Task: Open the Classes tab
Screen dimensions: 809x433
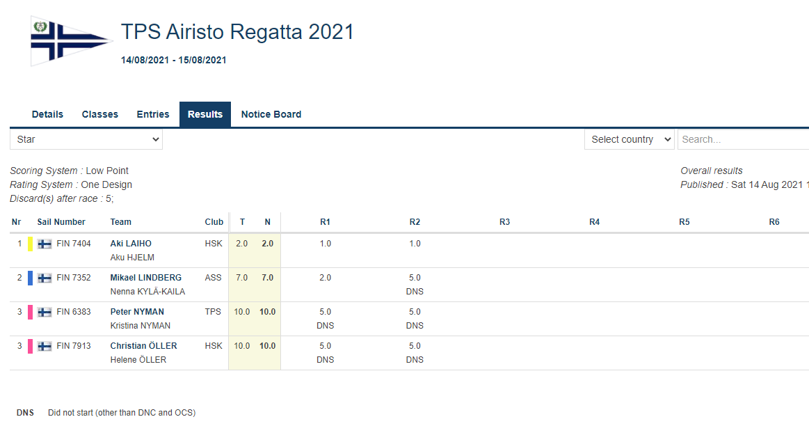Action: click(x=100, y=114)
